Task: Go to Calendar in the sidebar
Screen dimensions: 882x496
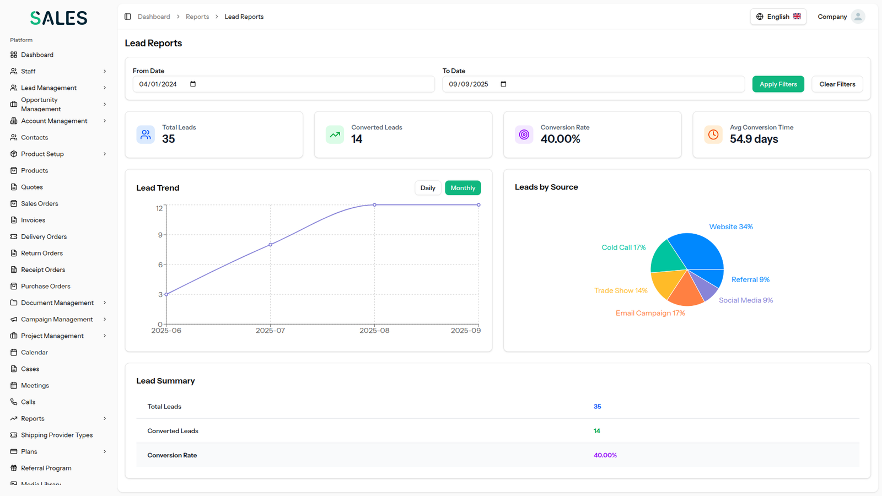Action: [34, 352]
